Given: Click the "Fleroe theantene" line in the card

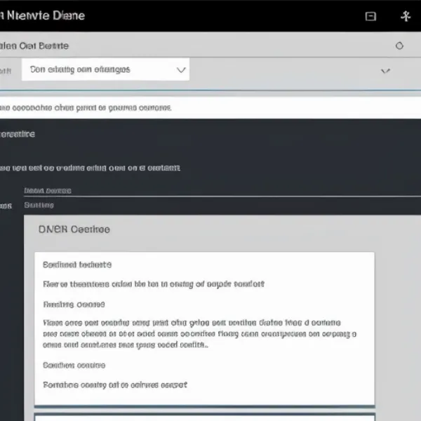Looking at the screenshot, I should (x=154, y=284).
